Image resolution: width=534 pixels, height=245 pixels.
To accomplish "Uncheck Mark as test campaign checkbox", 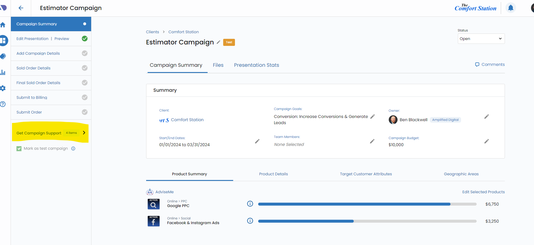I will [x=19, y=149].
